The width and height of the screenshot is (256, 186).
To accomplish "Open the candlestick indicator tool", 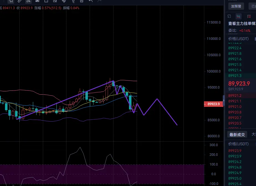I will (x=37, y=1).
